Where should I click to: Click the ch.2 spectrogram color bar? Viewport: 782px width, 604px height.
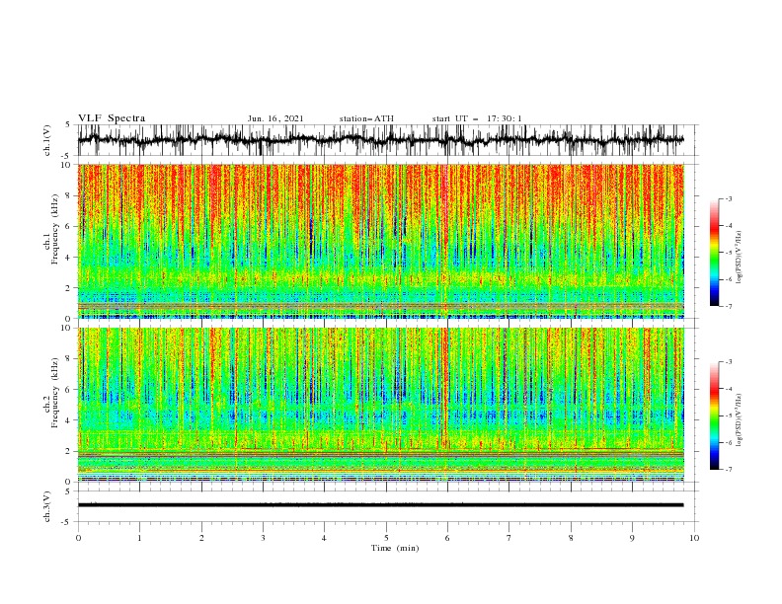tap(714, 415)
